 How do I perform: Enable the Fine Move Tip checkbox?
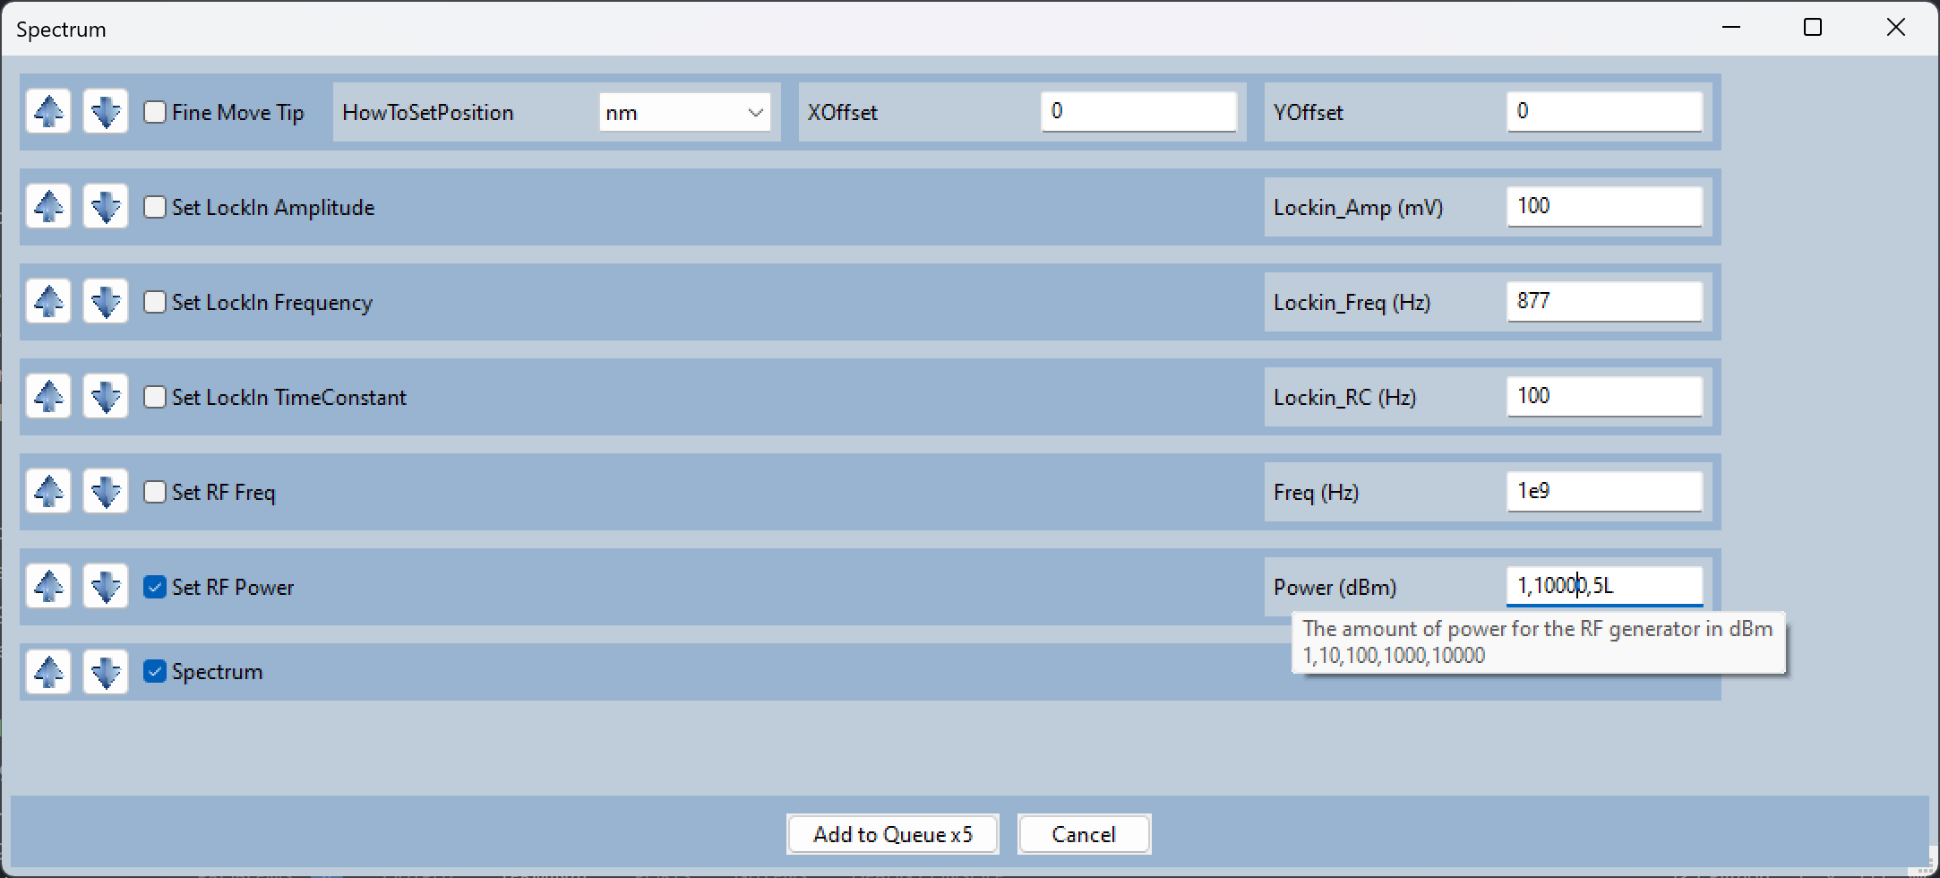pos(155,112)
